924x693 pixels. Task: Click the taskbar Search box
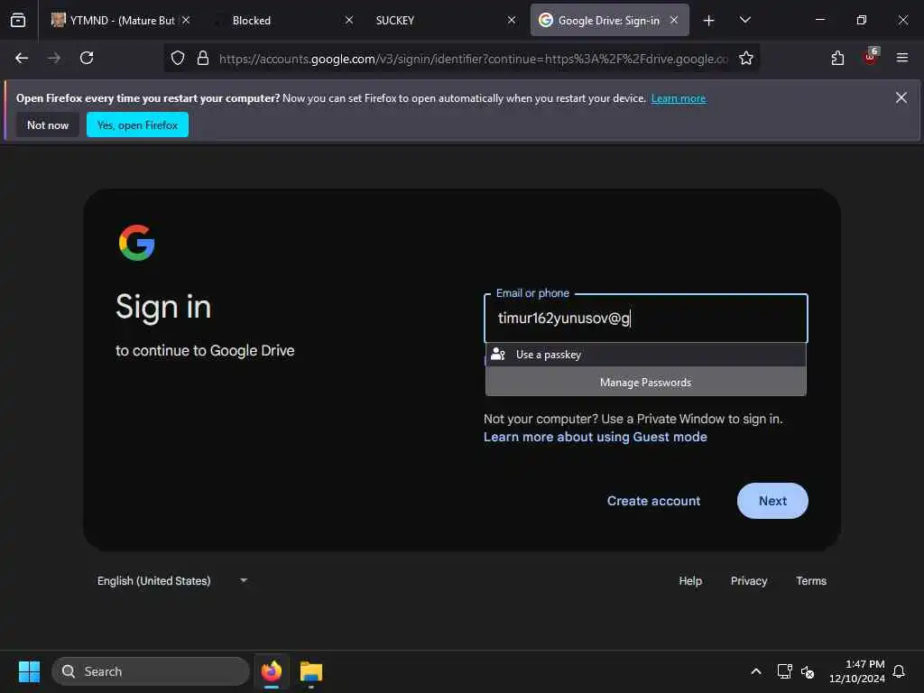click(x=151, y=671)
